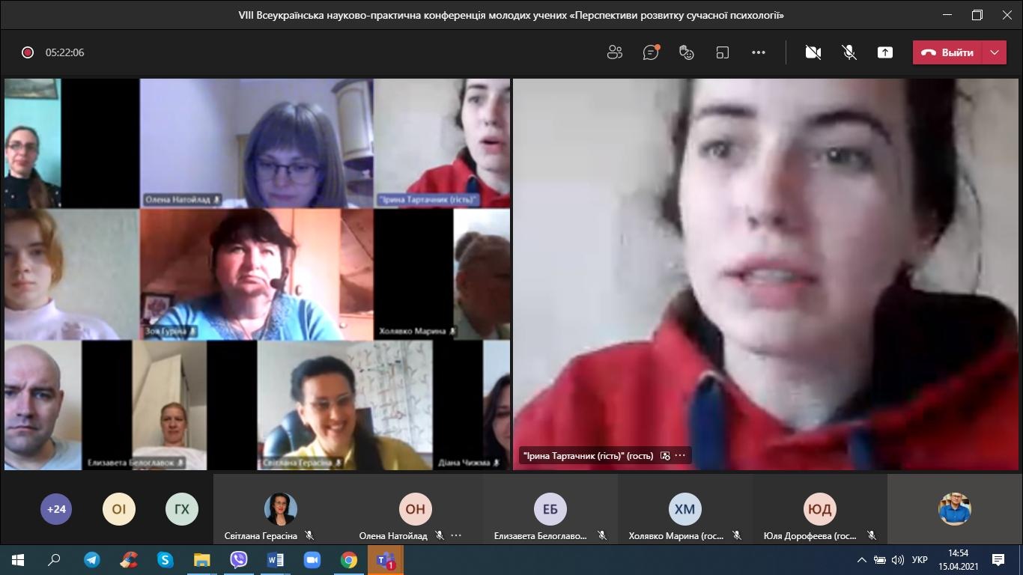
Task: Select the ГХ participant avatar
Action: pos(182,510)
